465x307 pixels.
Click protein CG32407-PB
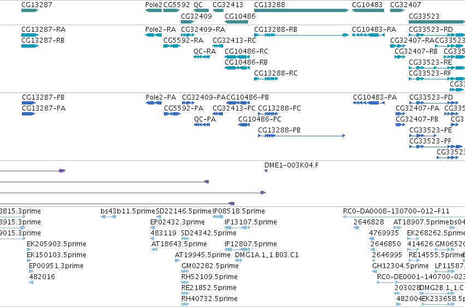click(x=417, y=119)
